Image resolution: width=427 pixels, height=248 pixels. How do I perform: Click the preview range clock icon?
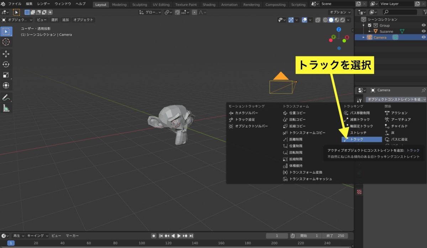(x=292, y=236)
